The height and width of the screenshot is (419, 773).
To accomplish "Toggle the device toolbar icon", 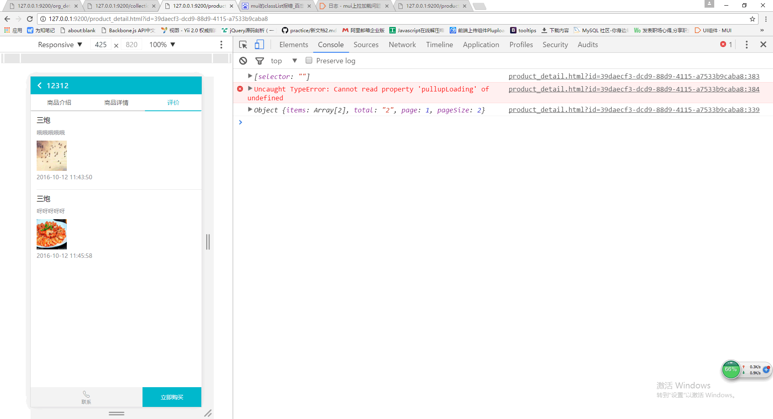I will pyautogui.click(x=259, y=45).
